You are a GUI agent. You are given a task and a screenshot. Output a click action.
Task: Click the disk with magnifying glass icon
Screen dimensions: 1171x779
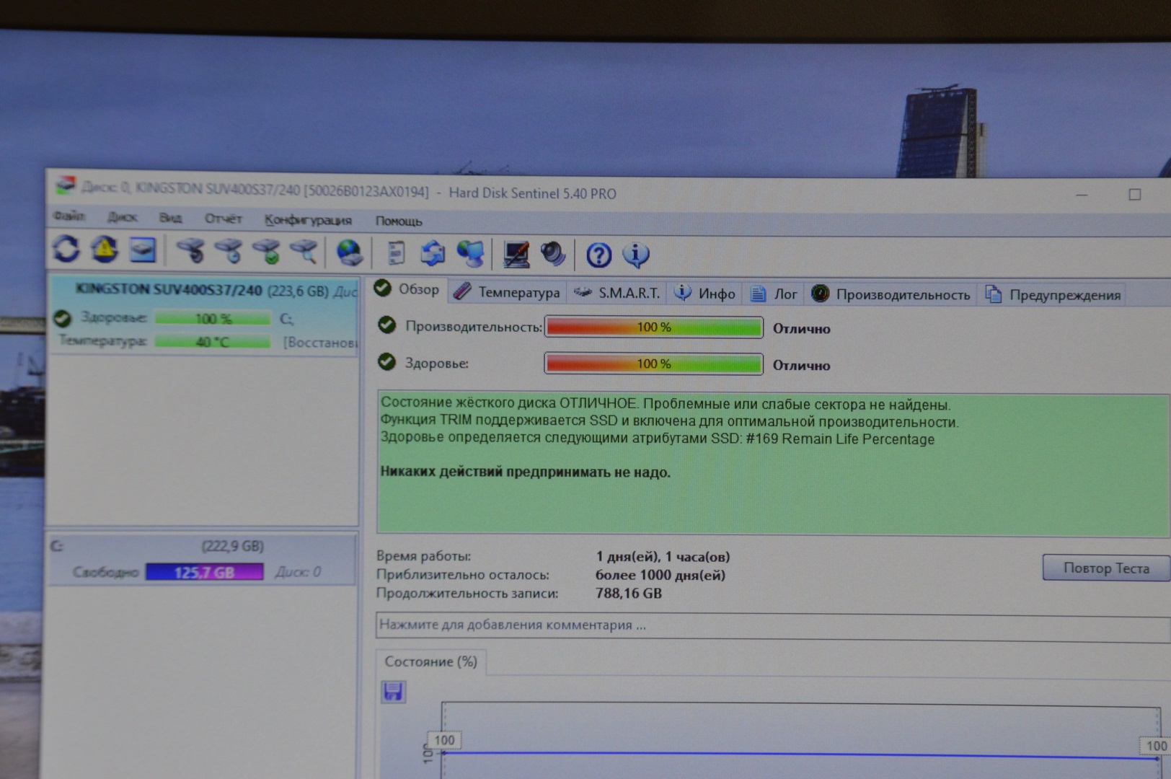pyautogui.click(x=304, y=252)
